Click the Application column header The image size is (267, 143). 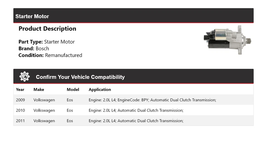coord(100,89)
